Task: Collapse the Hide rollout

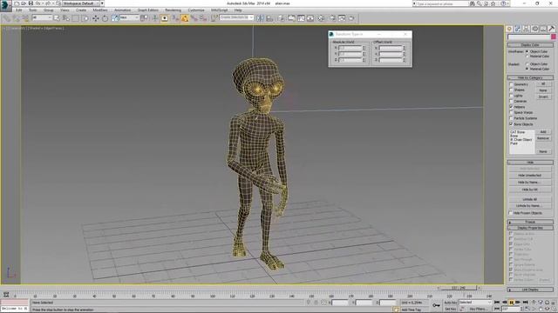Action: point(530,163)
